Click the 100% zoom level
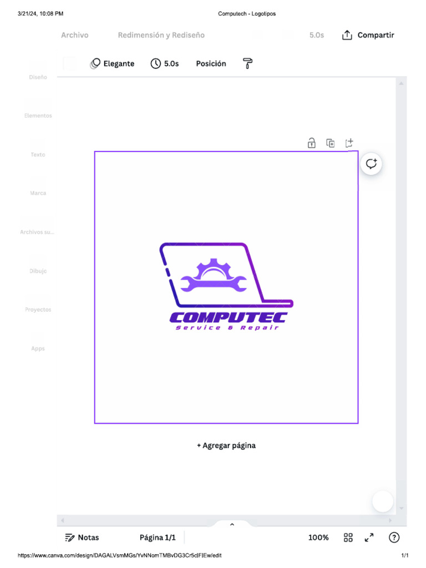426x568 pixels. coord(318,537)
